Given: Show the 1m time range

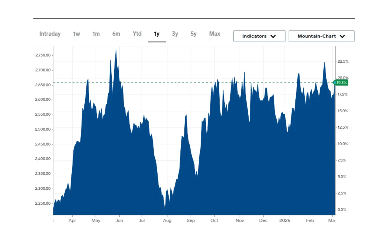Looking at the screenshot, I should coord(96,34).
